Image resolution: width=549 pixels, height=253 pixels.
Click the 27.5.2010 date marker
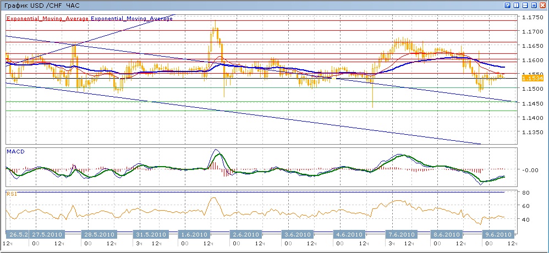[48, 233]
